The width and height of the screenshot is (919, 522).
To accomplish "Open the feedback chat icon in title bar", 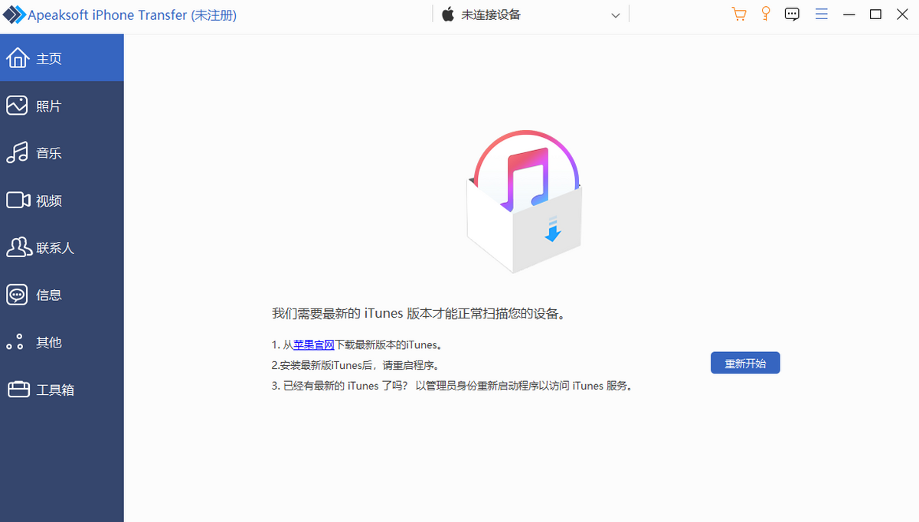I will (793, 15).
